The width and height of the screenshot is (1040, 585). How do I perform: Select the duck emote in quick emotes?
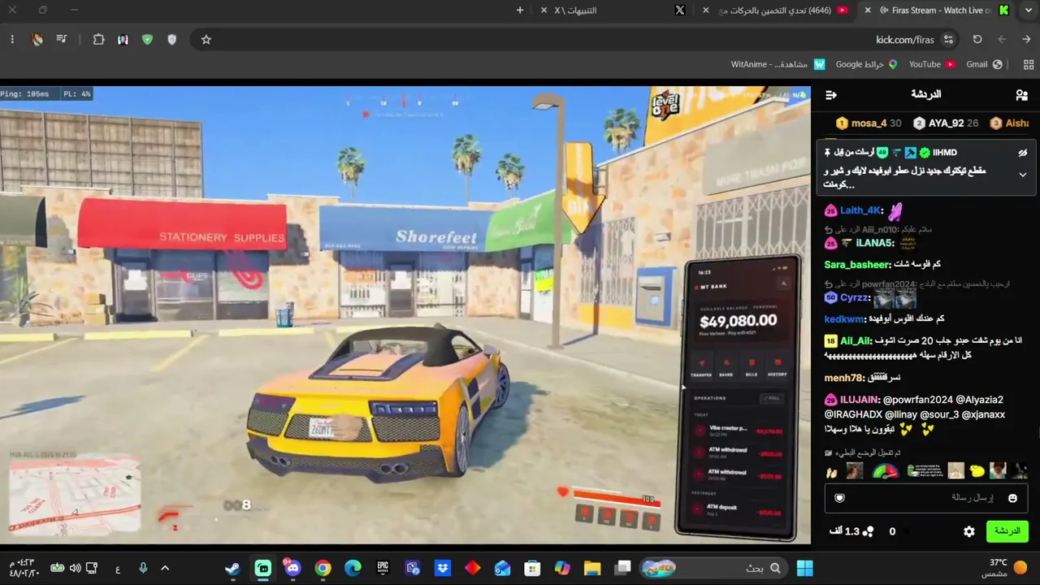[x=977, y=471]
